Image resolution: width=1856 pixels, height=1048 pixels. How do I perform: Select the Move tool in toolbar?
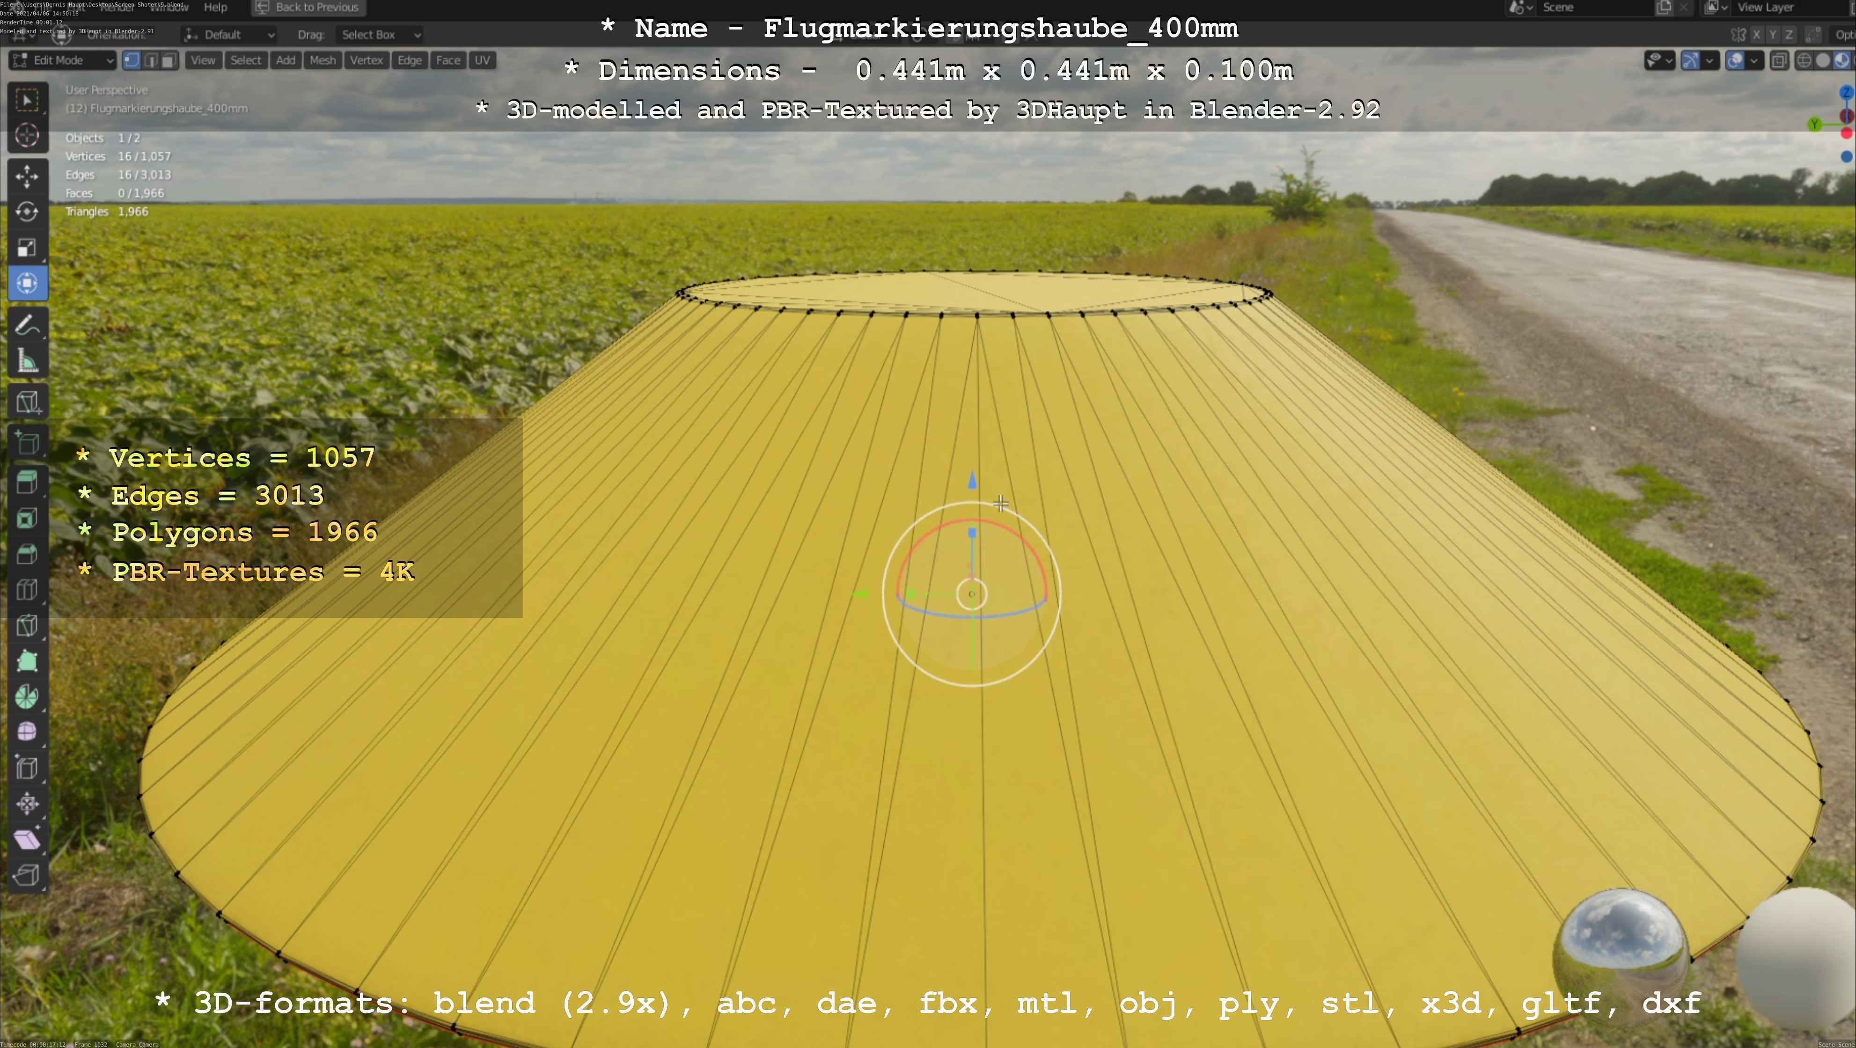point(27,176)
